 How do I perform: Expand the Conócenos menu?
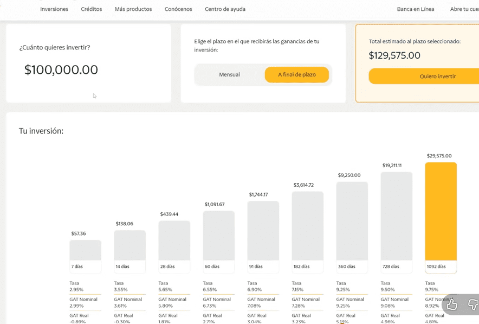[178, 9]
